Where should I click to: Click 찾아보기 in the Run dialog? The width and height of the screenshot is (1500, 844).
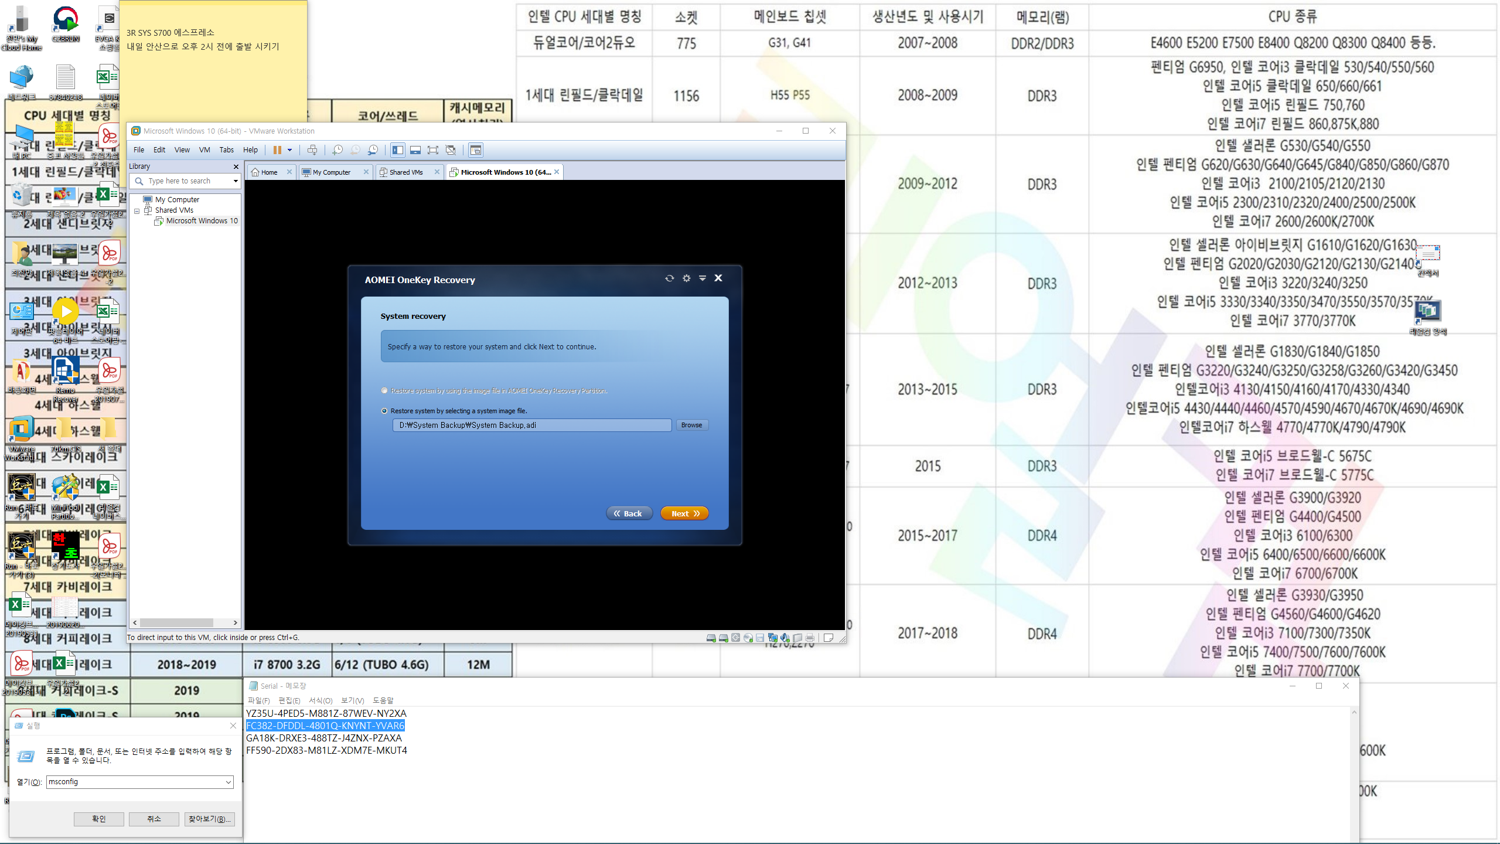coord(209,819)
